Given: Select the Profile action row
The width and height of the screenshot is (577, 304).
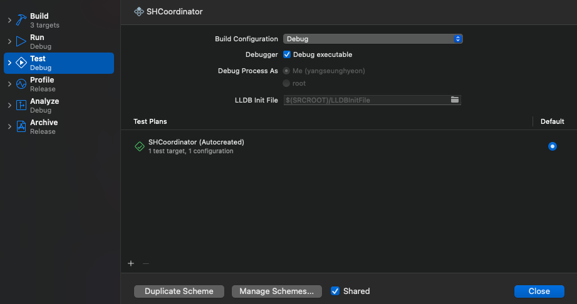Looking at the screenshot, I should click(x=59, y=84).
